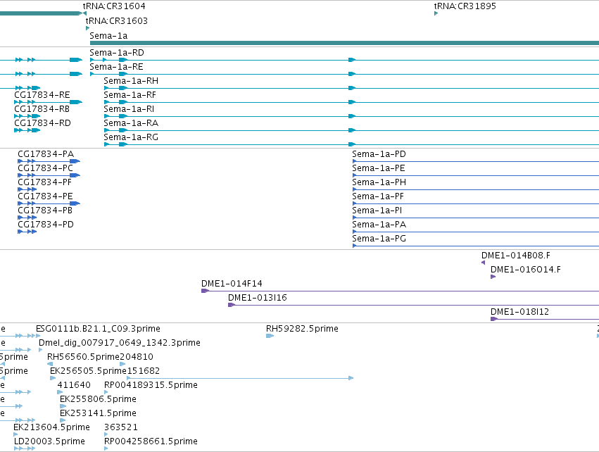Image resolution: width=599 pixels, height=452 pixels.
Task: Pick the CG17834-RB transcript label
Action: [x=42, y=109]
